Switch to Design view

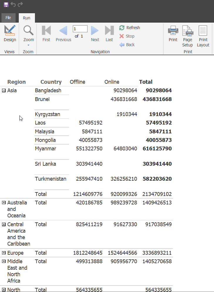(x=10, y=33)
